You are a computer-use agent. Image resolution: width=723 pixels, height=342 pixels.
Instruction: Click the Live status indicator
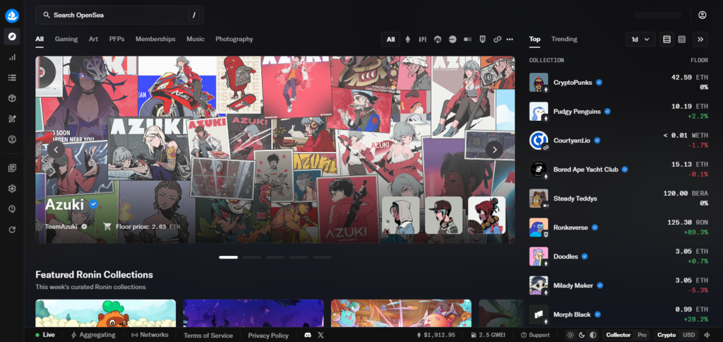[x=45, y=335]
